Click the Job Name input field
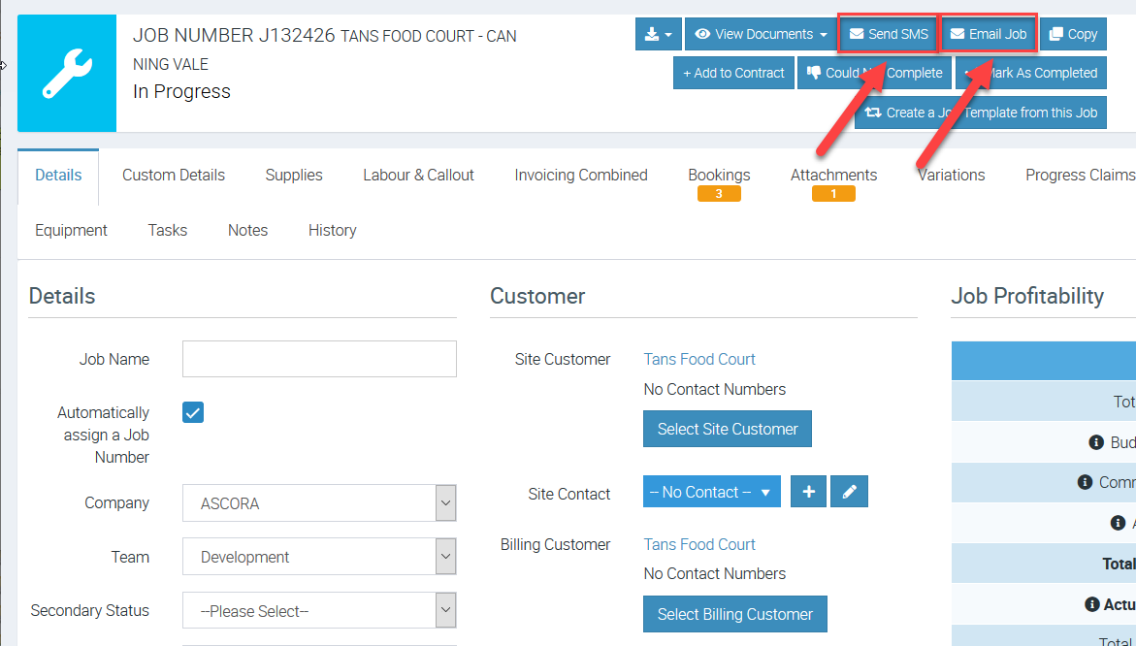This screenshot has height=646, width=1136. click(319, 359)
